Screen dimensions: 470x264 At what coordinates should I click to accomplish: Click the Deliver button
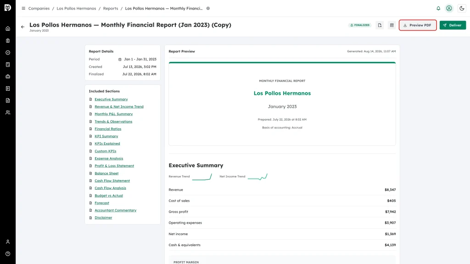453,25
